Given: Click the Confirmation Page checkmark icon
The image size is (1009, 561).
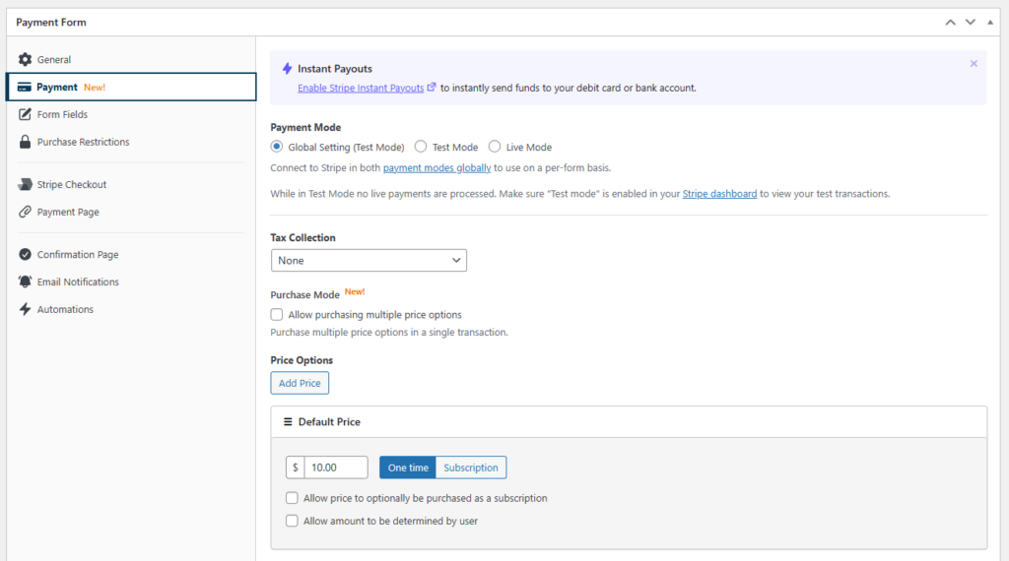Looking at the screenshot, I should tap(25, 255).
